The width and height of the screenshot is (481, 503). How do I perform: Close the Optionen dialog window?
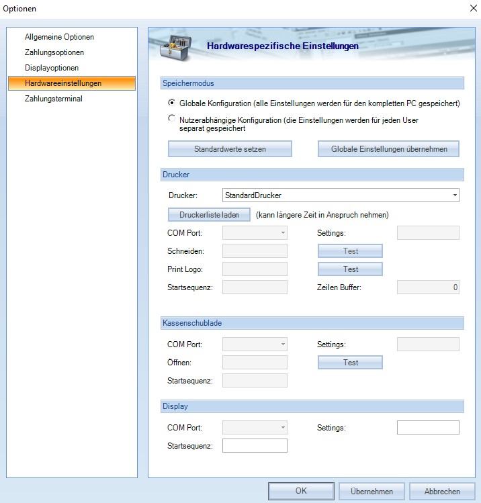[468, 8]
